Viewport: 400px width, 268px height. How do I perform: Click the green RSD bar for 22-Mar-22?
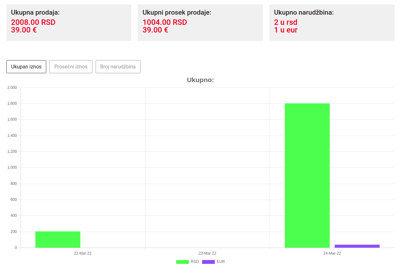click(x=58, y=239)
